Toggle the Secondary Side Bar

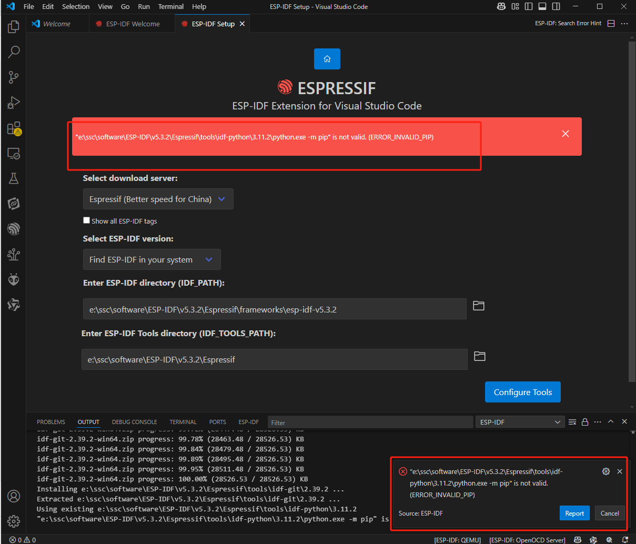556,6
